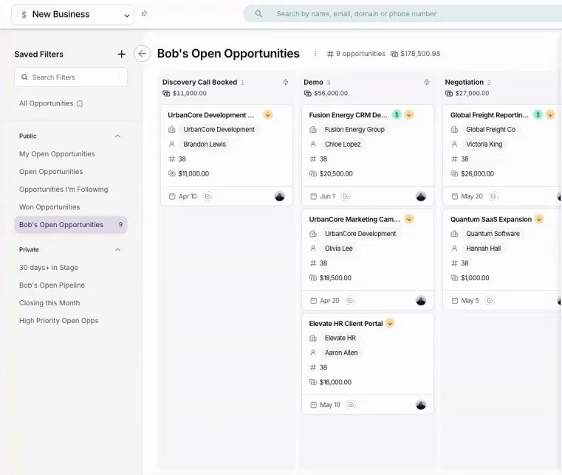Viewport: 562px width, 475px height.
Task: Open Fusion Energy CRM opportunity title
Action: (348, 115)
